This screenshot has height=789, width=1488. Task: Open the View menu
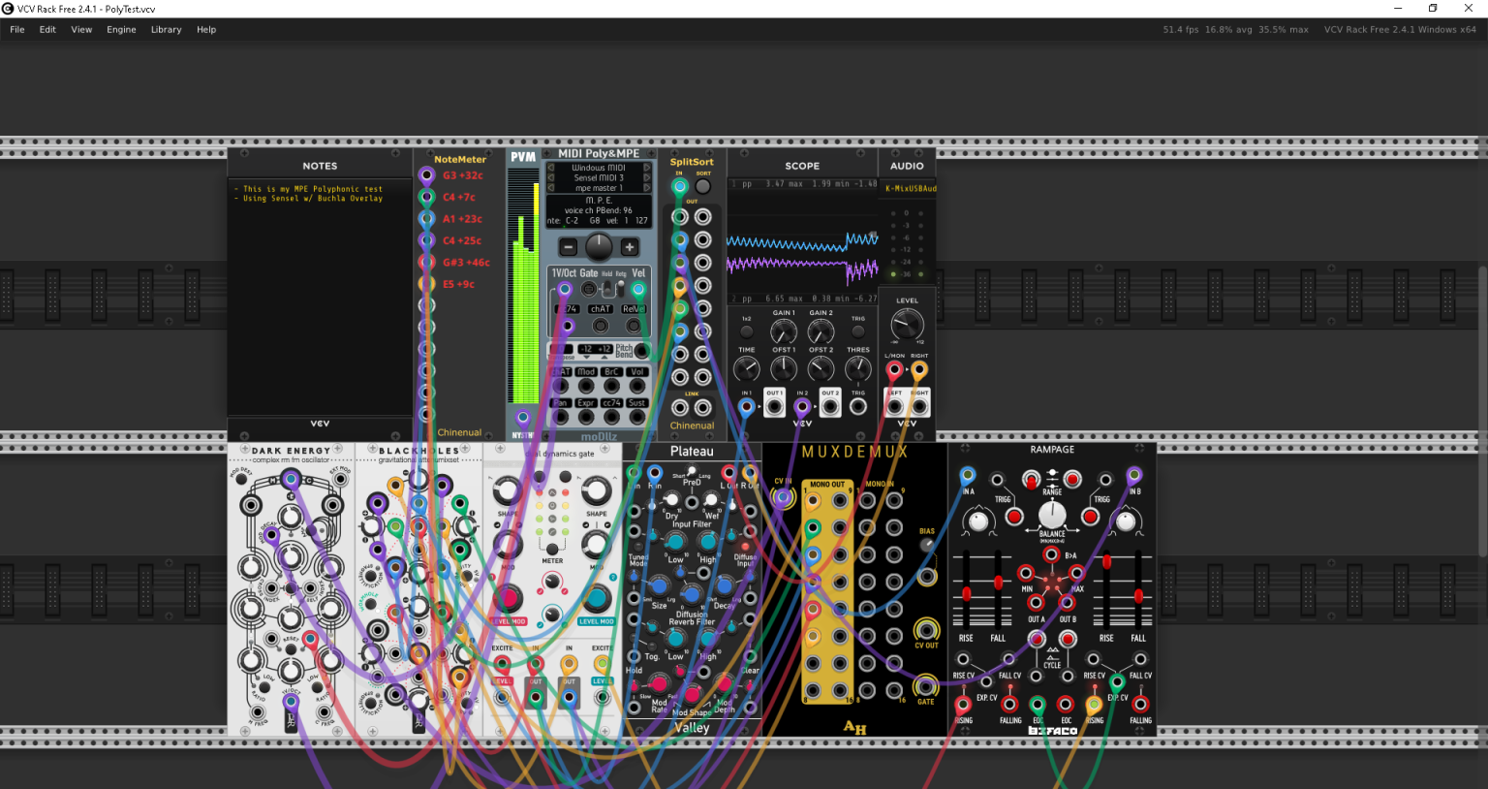81,30
